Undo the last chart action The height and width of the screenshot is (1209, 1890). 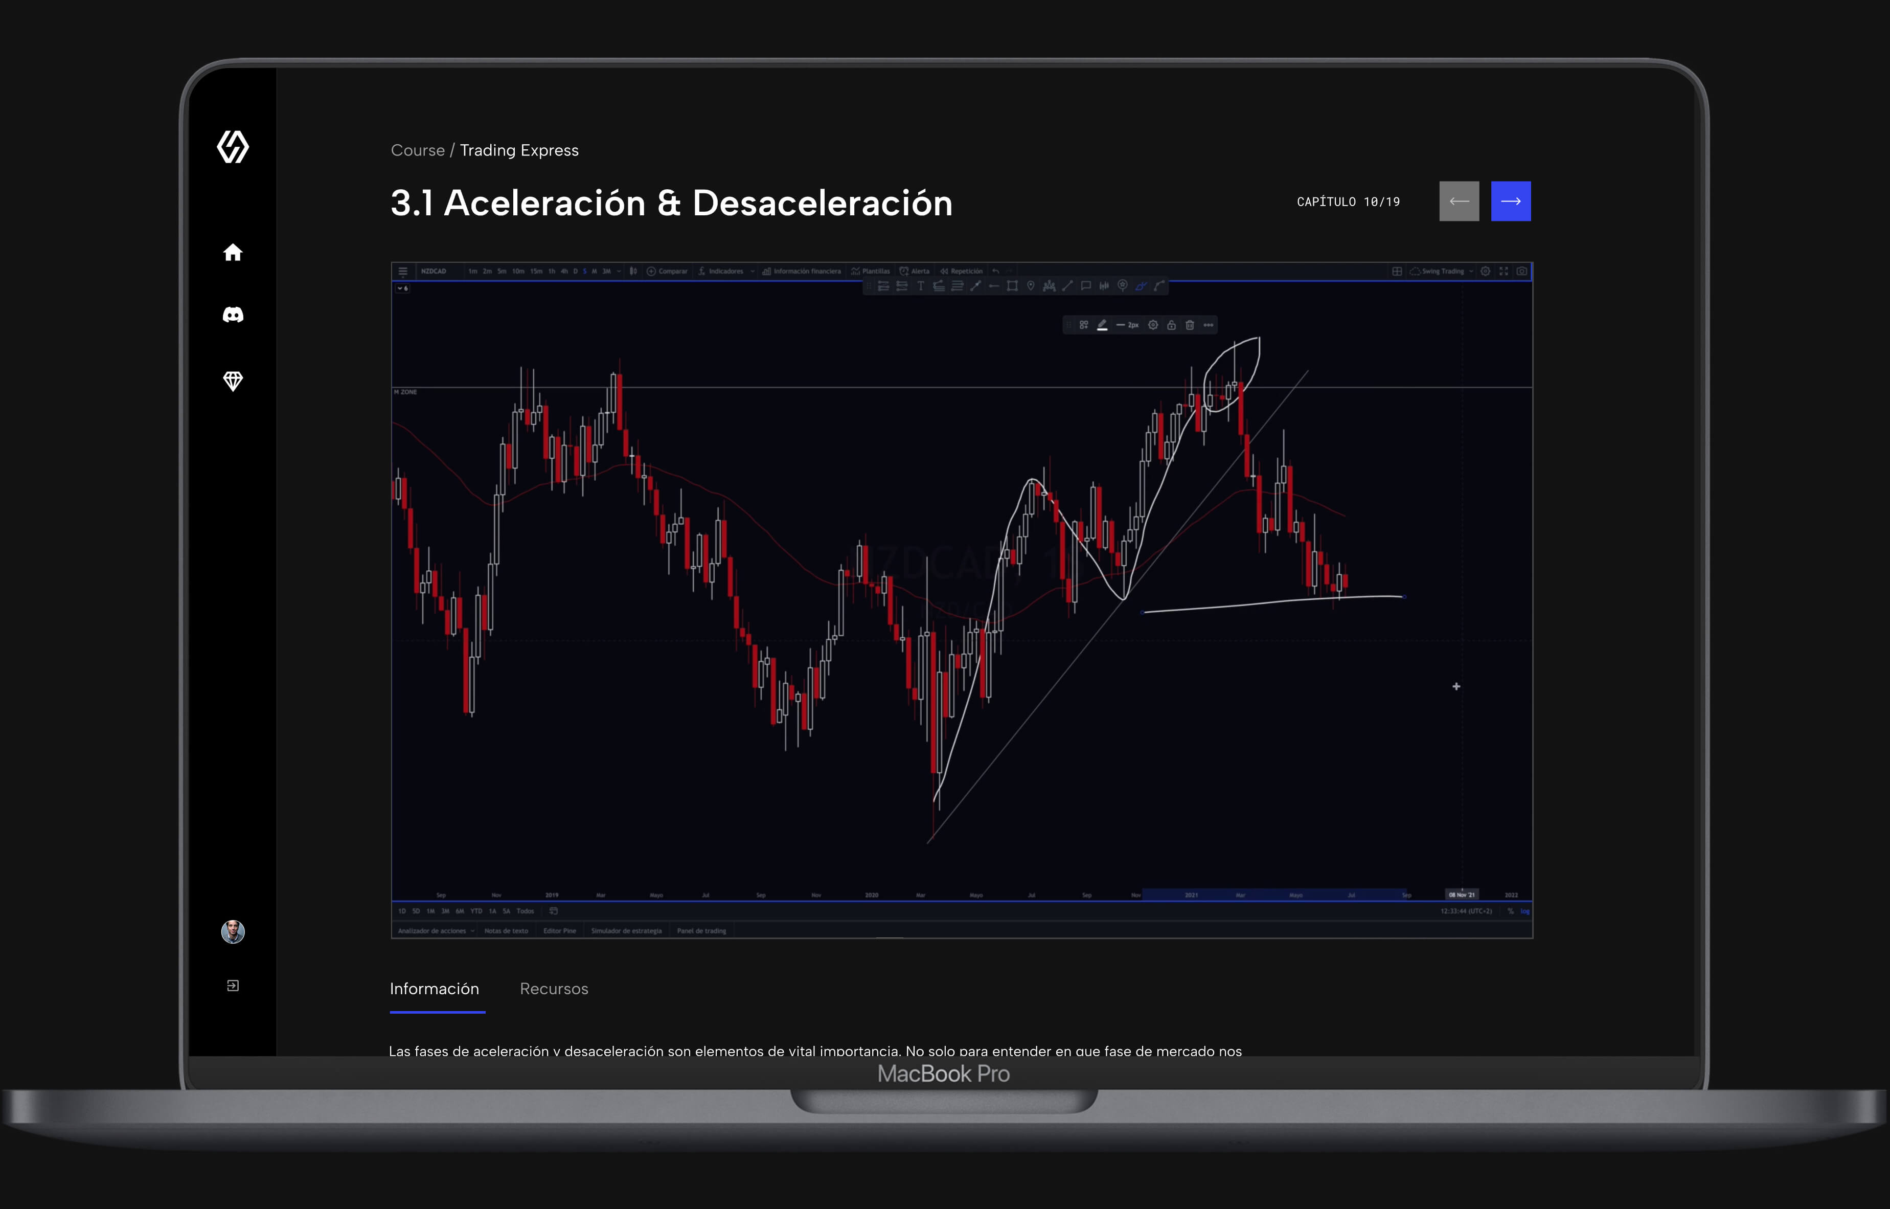click(x=996, y=272)
